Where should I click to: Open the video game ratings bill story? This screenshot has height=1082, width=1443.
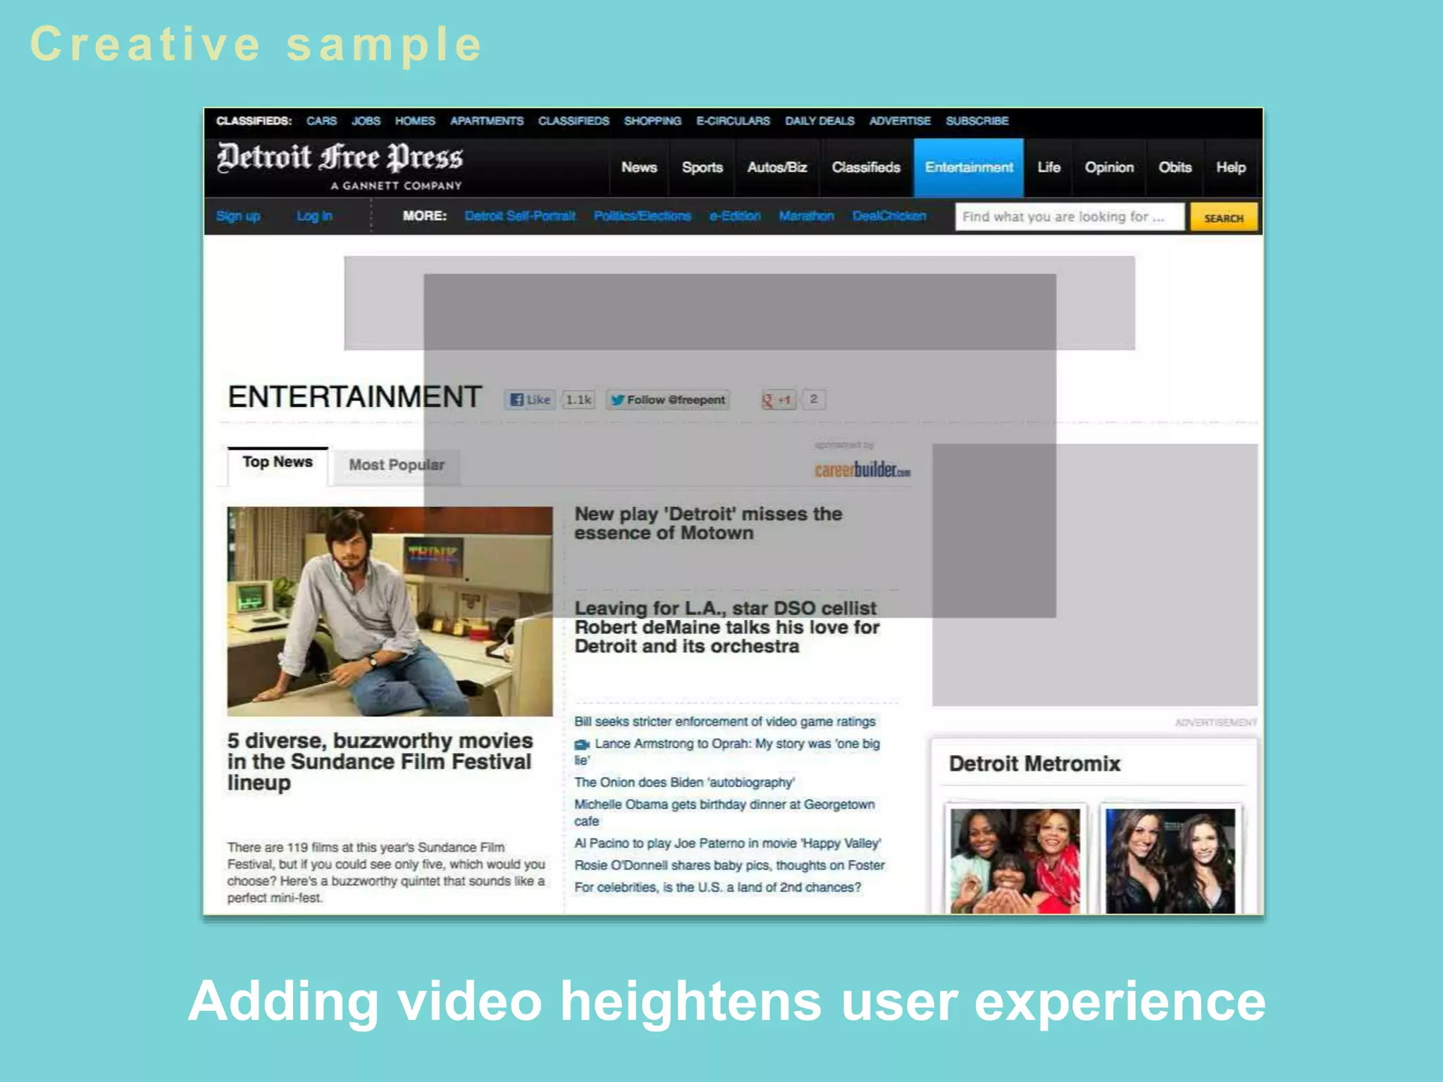pyautogui.click(x=725, y=721)
